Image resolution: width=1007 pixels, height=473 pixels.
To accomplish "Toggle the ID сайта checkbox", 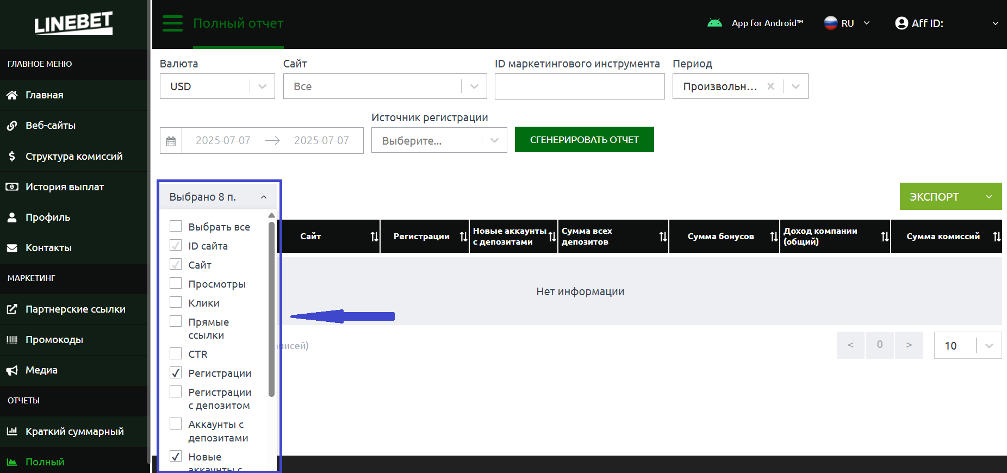I will pyautogui.click(x=176, y=245).
